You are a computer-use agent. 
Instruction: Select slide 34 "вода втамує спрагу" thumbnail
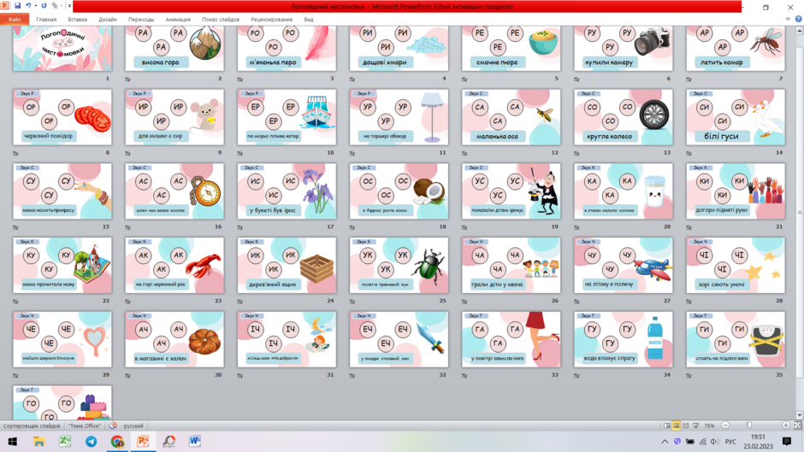tap(623, 339)
